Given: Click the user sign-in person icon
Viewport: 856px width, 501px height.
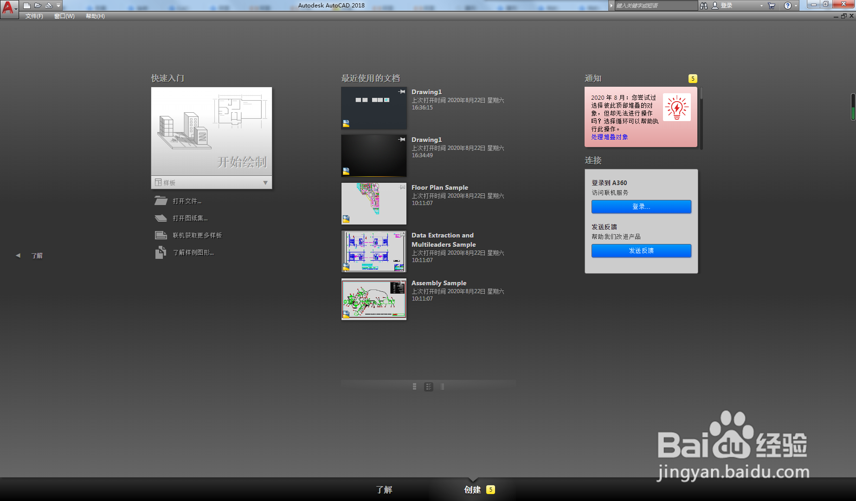Looking at the screenshot, I should [x=715, y=6].
